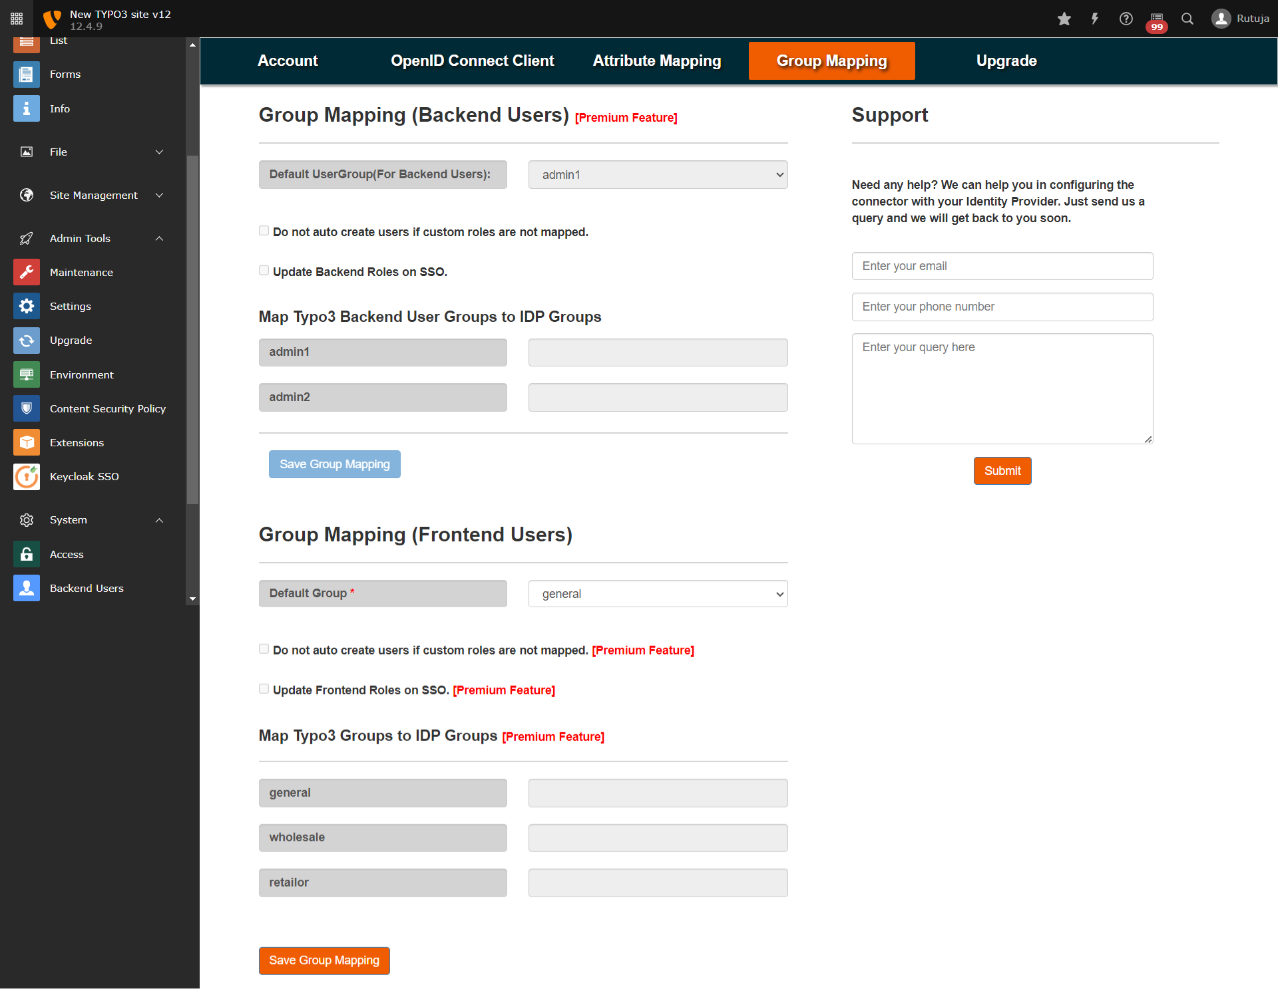1278x989 pixels.
Task: Open the OpenID Connect Client tab
Action: [472, 61]
